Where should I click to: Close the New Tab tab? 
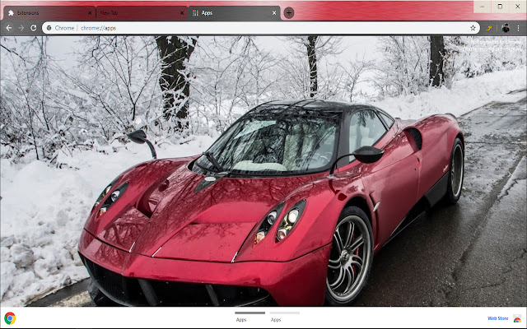pyautogui.click(x=182, y=13)
